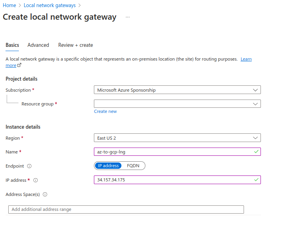Switch to the Advanced tab
Screen dimensions: 299x240
[x=38, y=45]
